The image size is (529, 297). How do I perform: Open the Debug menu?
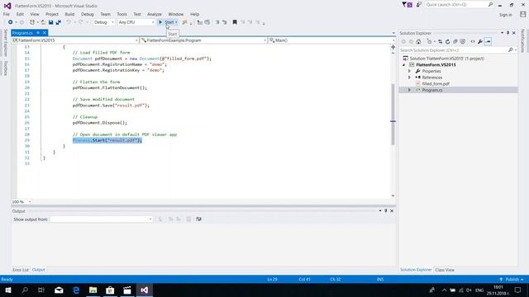(88, 14)
